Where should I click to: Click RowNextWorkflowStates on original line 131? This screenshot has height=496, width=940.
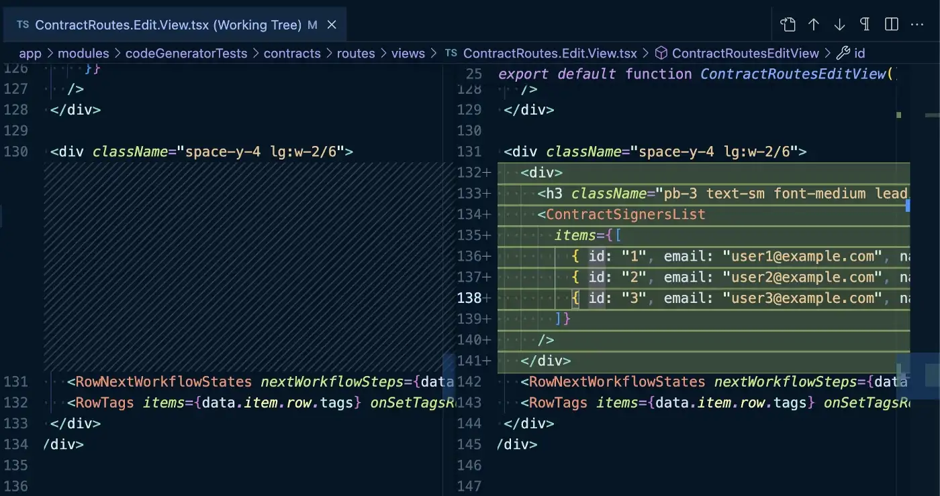pos(163,381)
